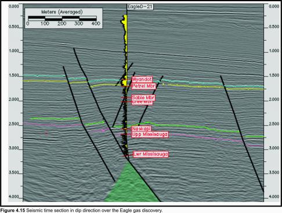This screenshot has width=282, height=213.
Task: Click the 2.000 tick on left time axis
Action: pyautogui.click(x=14, y=100)
